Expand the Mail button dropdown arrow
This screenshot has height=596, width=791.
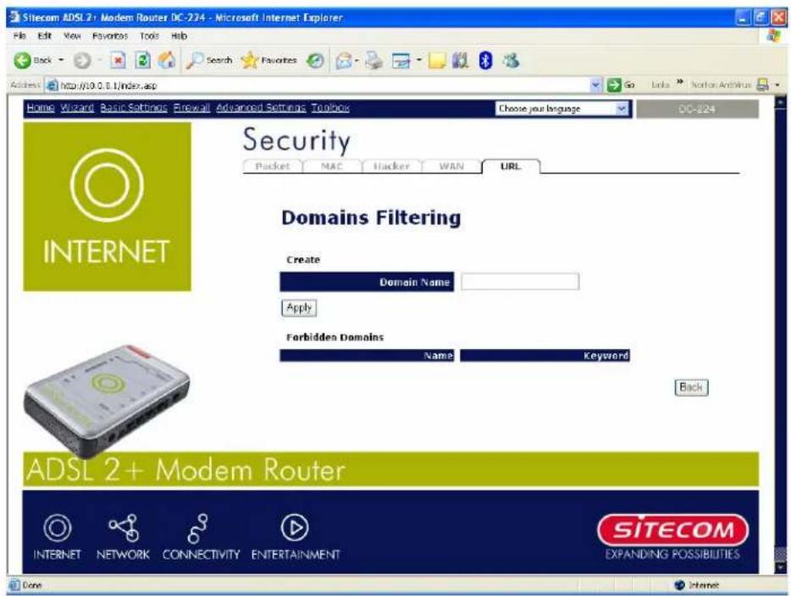357,61
